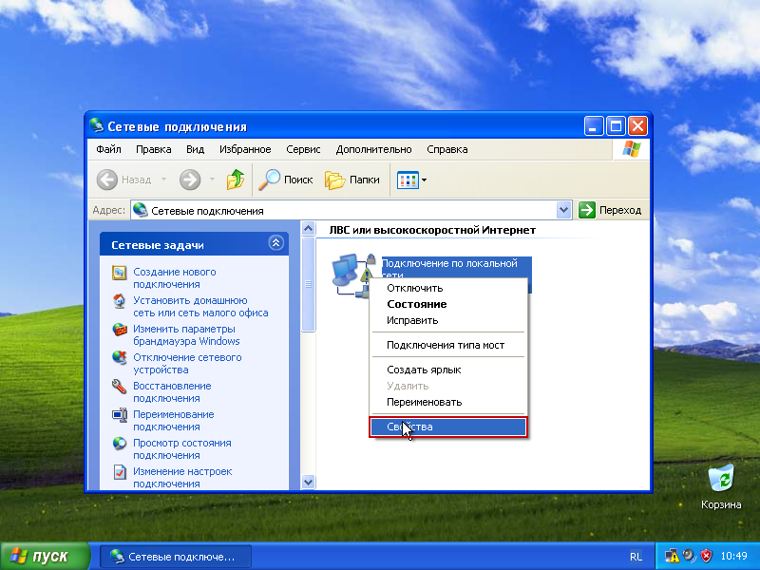The width and height of the screenshot is (760, 570).
Task: Open the Файл menu
Action: [108, 149]
